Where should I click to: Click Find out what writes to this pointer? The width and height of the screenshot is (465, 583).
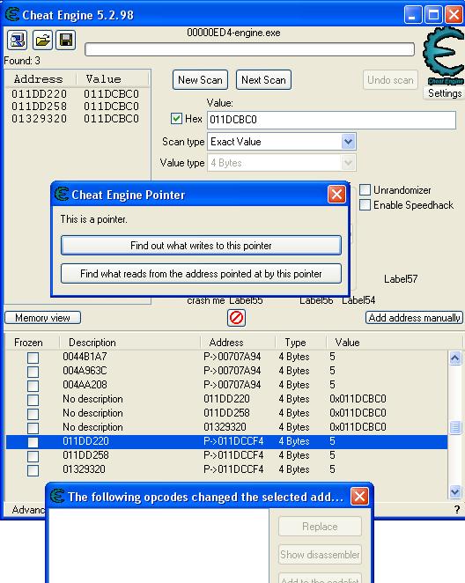tap(201, 246)
